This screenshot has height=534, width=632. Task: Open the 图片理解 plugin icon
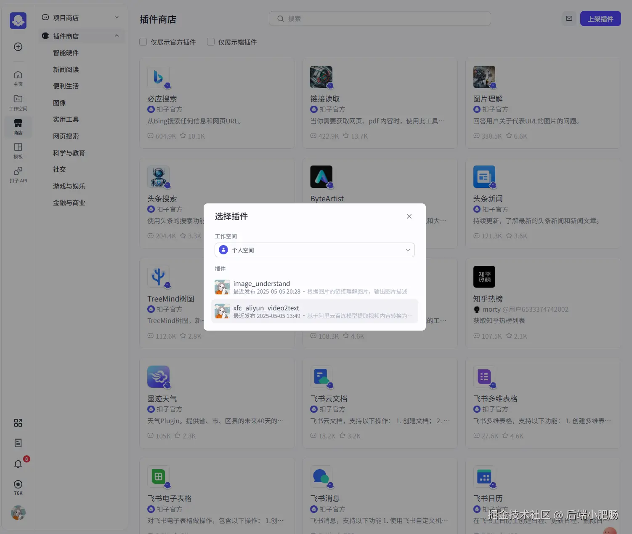pyautogui.click(x=484, y=77)
